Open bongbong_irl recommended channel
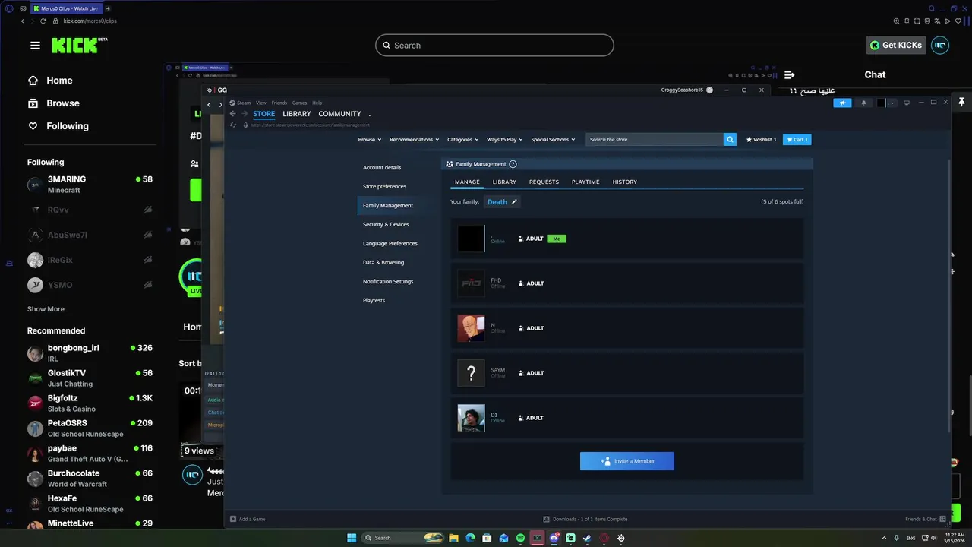Viewport: 972px width, 547px height. click(x=90, y=353)
